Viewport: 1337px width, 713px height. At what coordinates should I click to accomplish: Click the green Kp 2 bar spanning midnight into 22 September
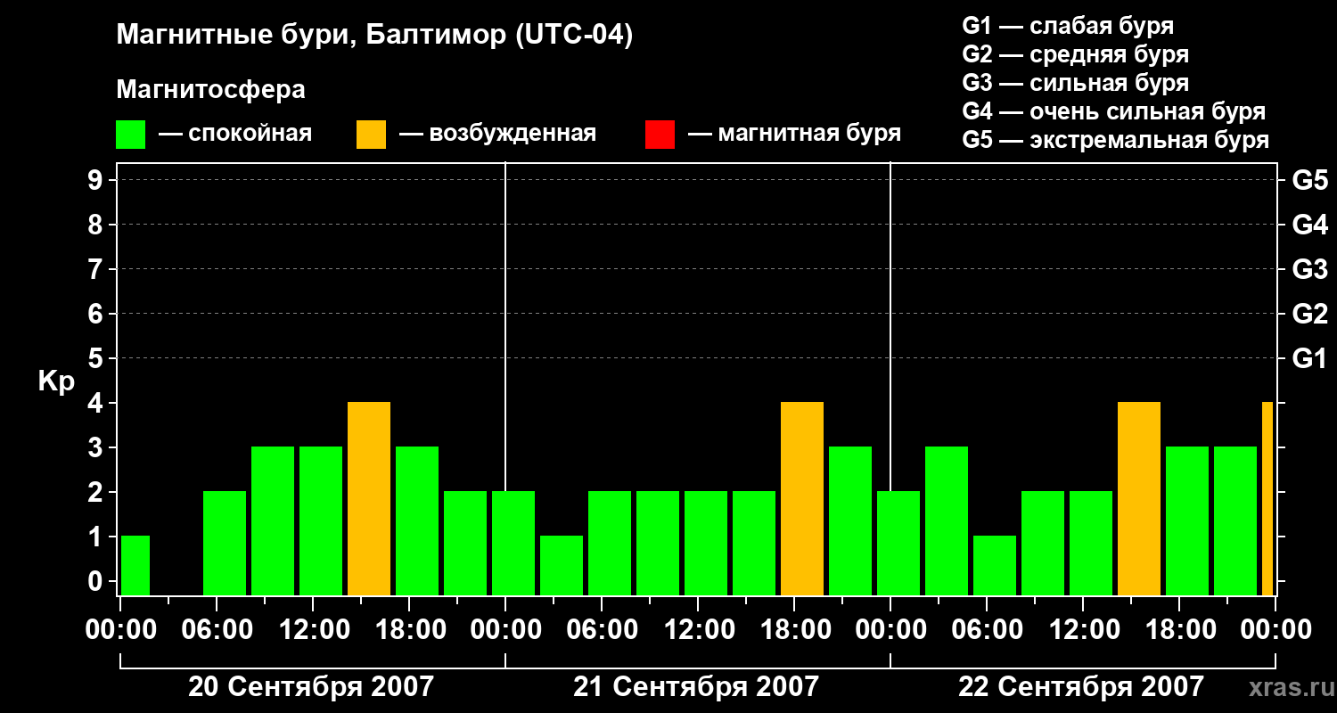[898, 544]
